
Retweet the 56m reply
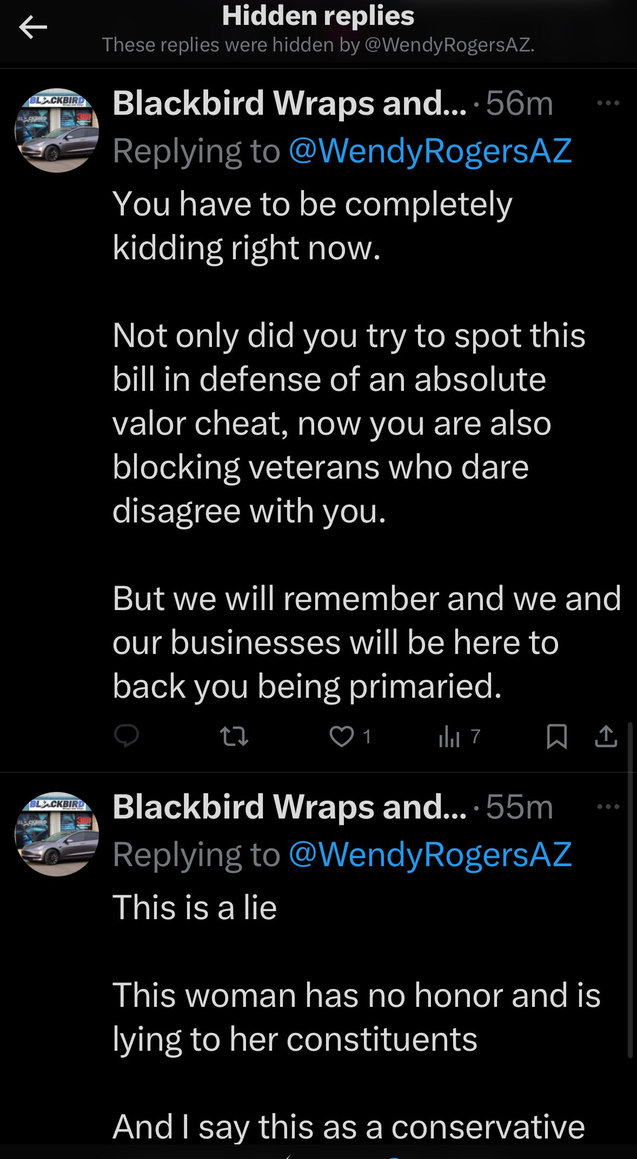234,736
